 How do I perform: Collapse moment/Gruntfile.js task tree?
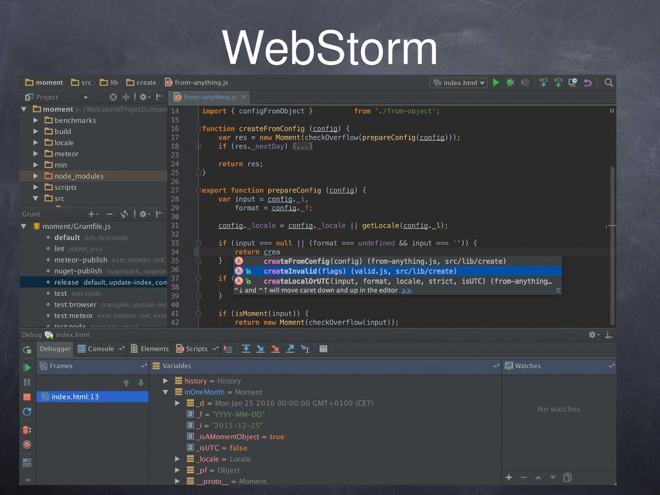point(24,226)
